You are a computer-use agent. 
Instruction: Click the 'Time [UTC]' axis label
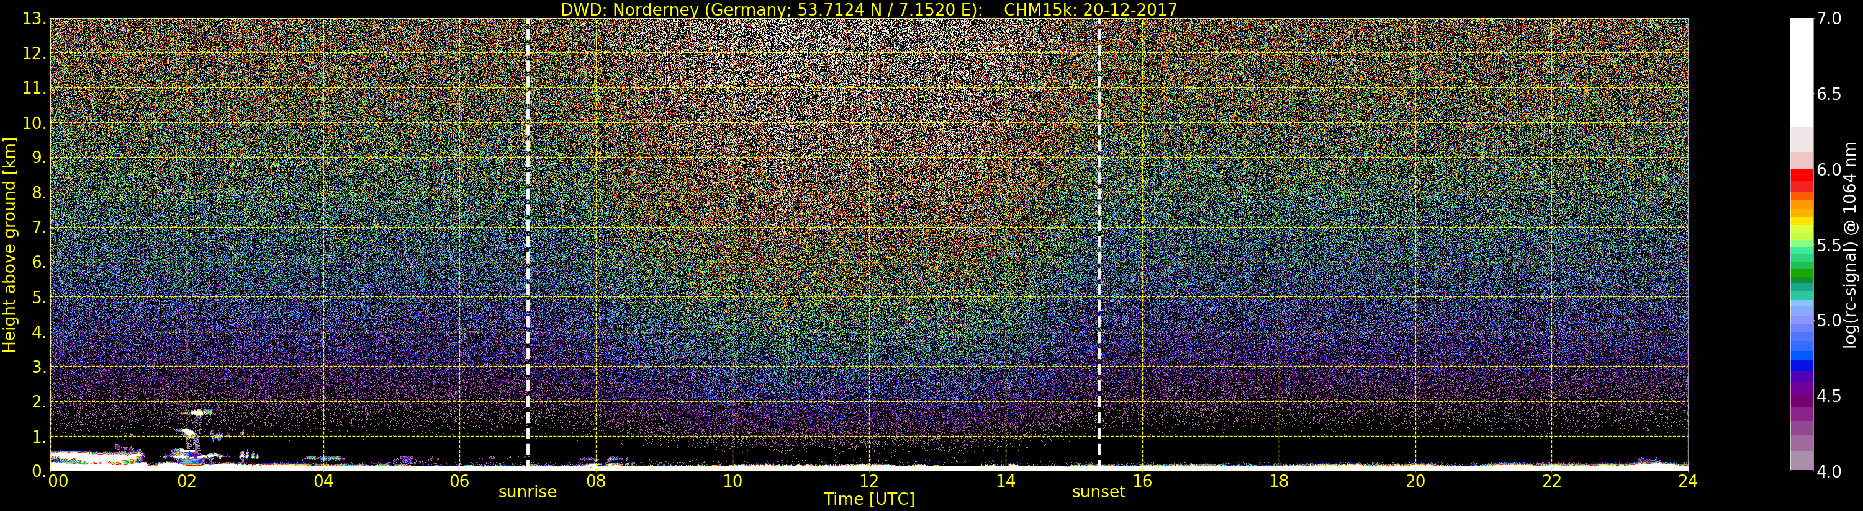pyautogui.click(x=868, y=499)
